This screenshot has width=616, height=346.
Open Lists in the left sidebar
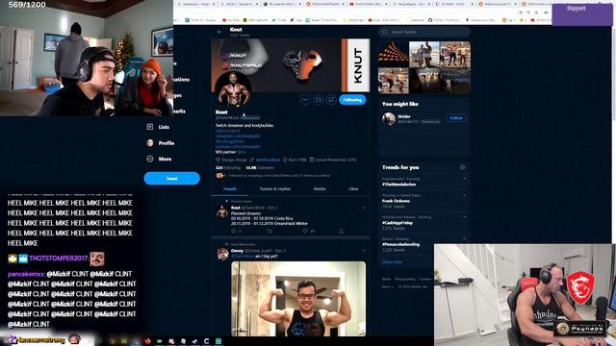pos(158,127)
